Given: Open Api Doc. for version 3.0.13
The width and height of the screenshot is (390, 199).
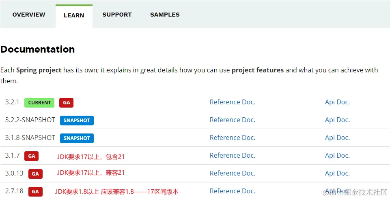Looking at the screenshot, I should pos(337,173).
